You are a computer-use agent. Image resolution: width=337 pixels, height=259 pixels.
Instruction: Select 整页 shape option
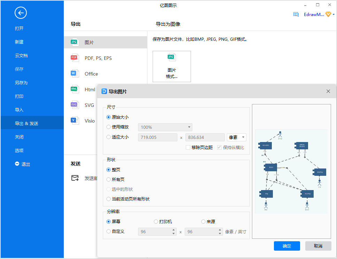(108, 170)
